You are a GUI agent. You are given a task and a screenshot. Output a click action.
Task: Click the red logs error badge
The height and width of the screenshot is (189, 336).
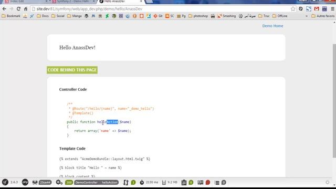tap(208, 182)
